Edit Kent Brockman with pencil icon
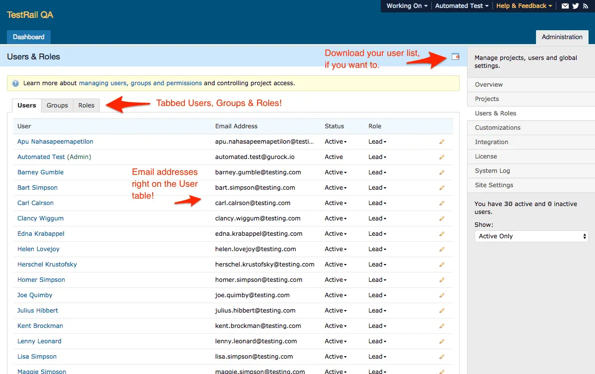Screen dimensions: 595x374 [442, 326]
